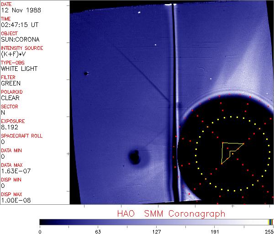The height and width of the screenshot is (234, 274).
Task: Click the yellow end of the color bar
Action: tap(269, 222)
